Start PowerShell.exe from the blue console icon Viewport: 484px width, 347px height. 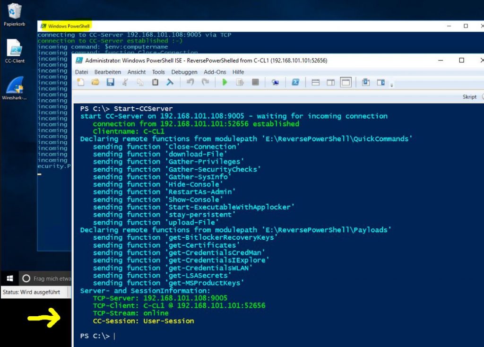tap(295, 82)
